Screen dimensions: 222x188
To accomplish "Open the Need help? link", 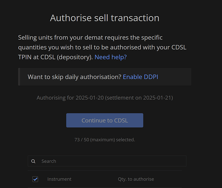I will [110, 57].
